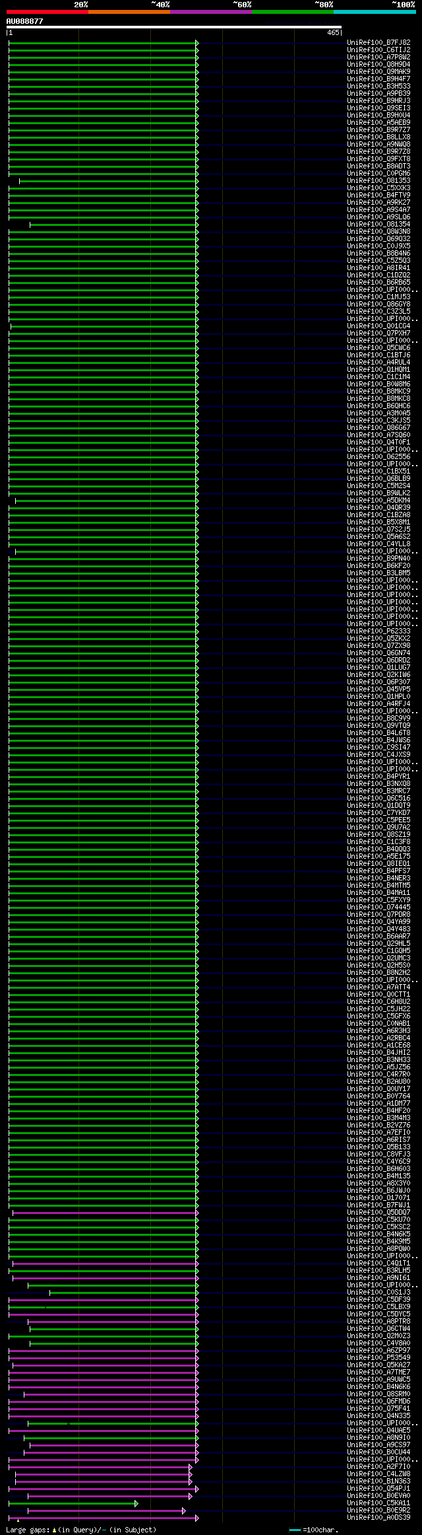Click the orange segment of the identity legend
422x1535 pixels.
[x=129, y=12]
